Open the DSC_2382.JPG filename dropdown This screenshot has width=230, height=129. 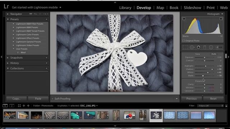pyautogui.click(x=97, y=106)
